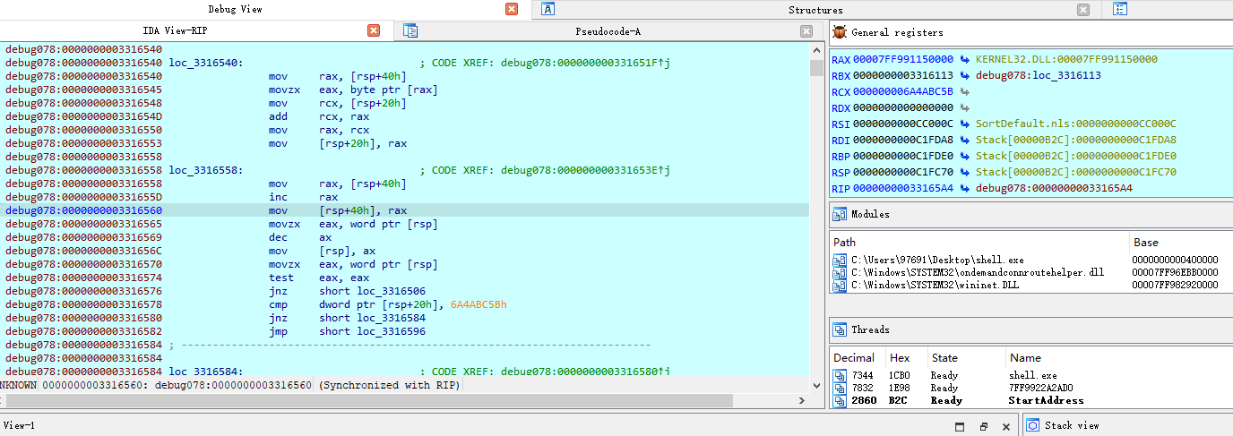Click the Threads panel icon

(x=840, y=329)
